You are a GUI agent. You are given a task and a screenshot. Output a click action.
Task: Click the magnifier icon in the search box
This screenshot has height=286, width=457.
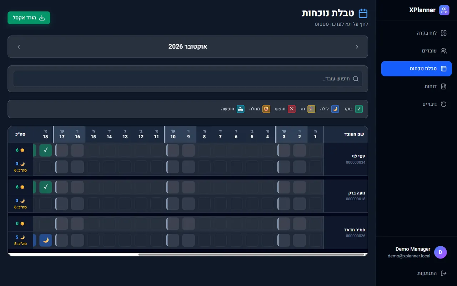356,79
